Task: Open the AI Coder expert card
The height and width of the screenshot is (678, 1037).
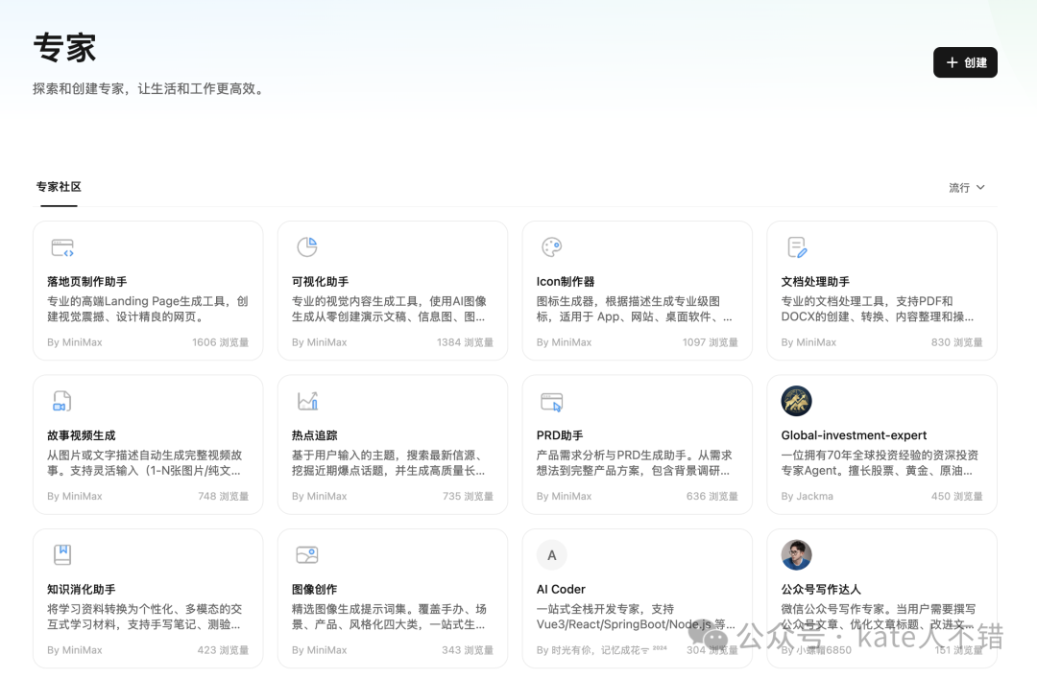Action: click(637, 595)
